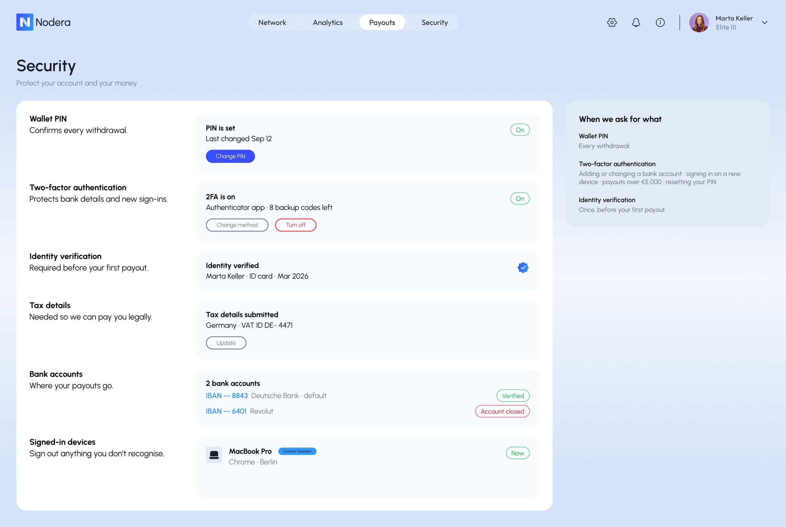Click the "MacBook Pro" device name
The height and width of the screenshot is (527, 786).
pyautogui.click(x=250, y=451)
